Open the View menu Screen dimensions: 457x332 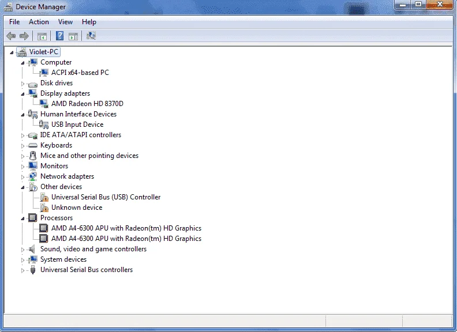click(65, 22)
